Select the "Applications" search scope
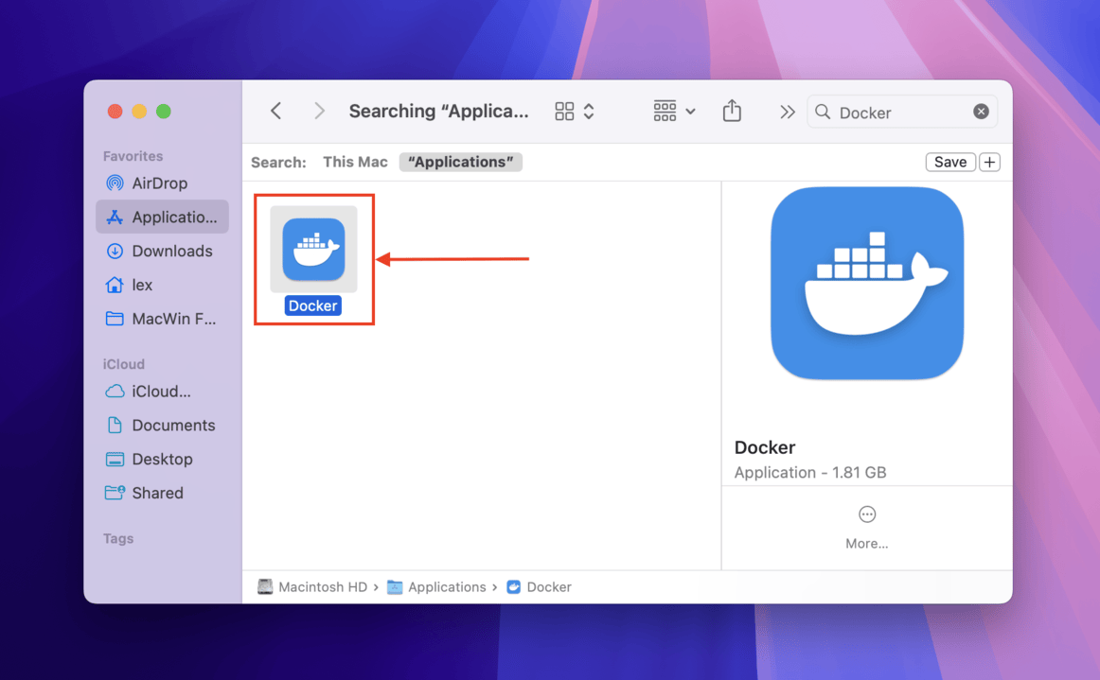 (x=461, y=162)
